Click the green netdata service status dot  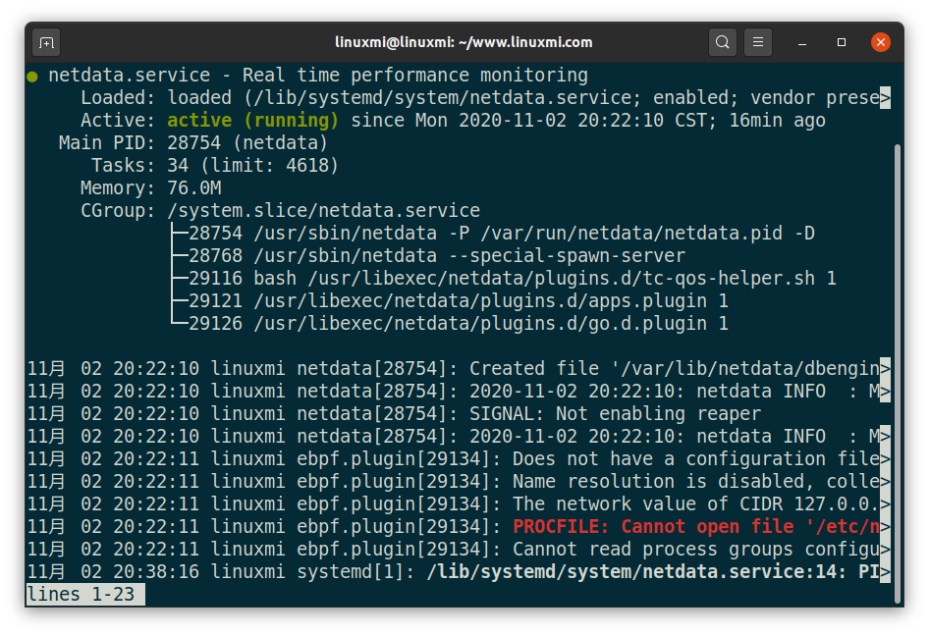click(x=32, y=76)
